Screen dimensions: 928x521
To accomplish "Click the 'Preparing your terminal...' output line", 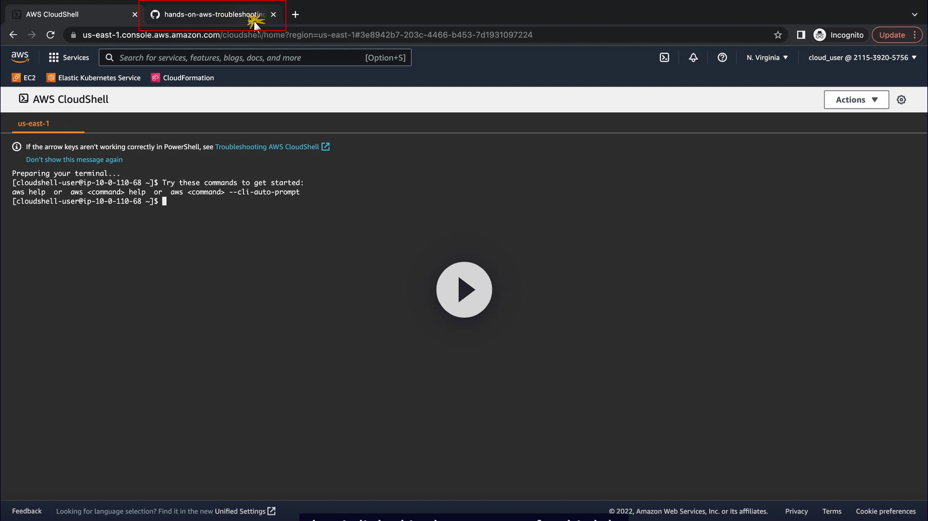I will tap(66, 173).
